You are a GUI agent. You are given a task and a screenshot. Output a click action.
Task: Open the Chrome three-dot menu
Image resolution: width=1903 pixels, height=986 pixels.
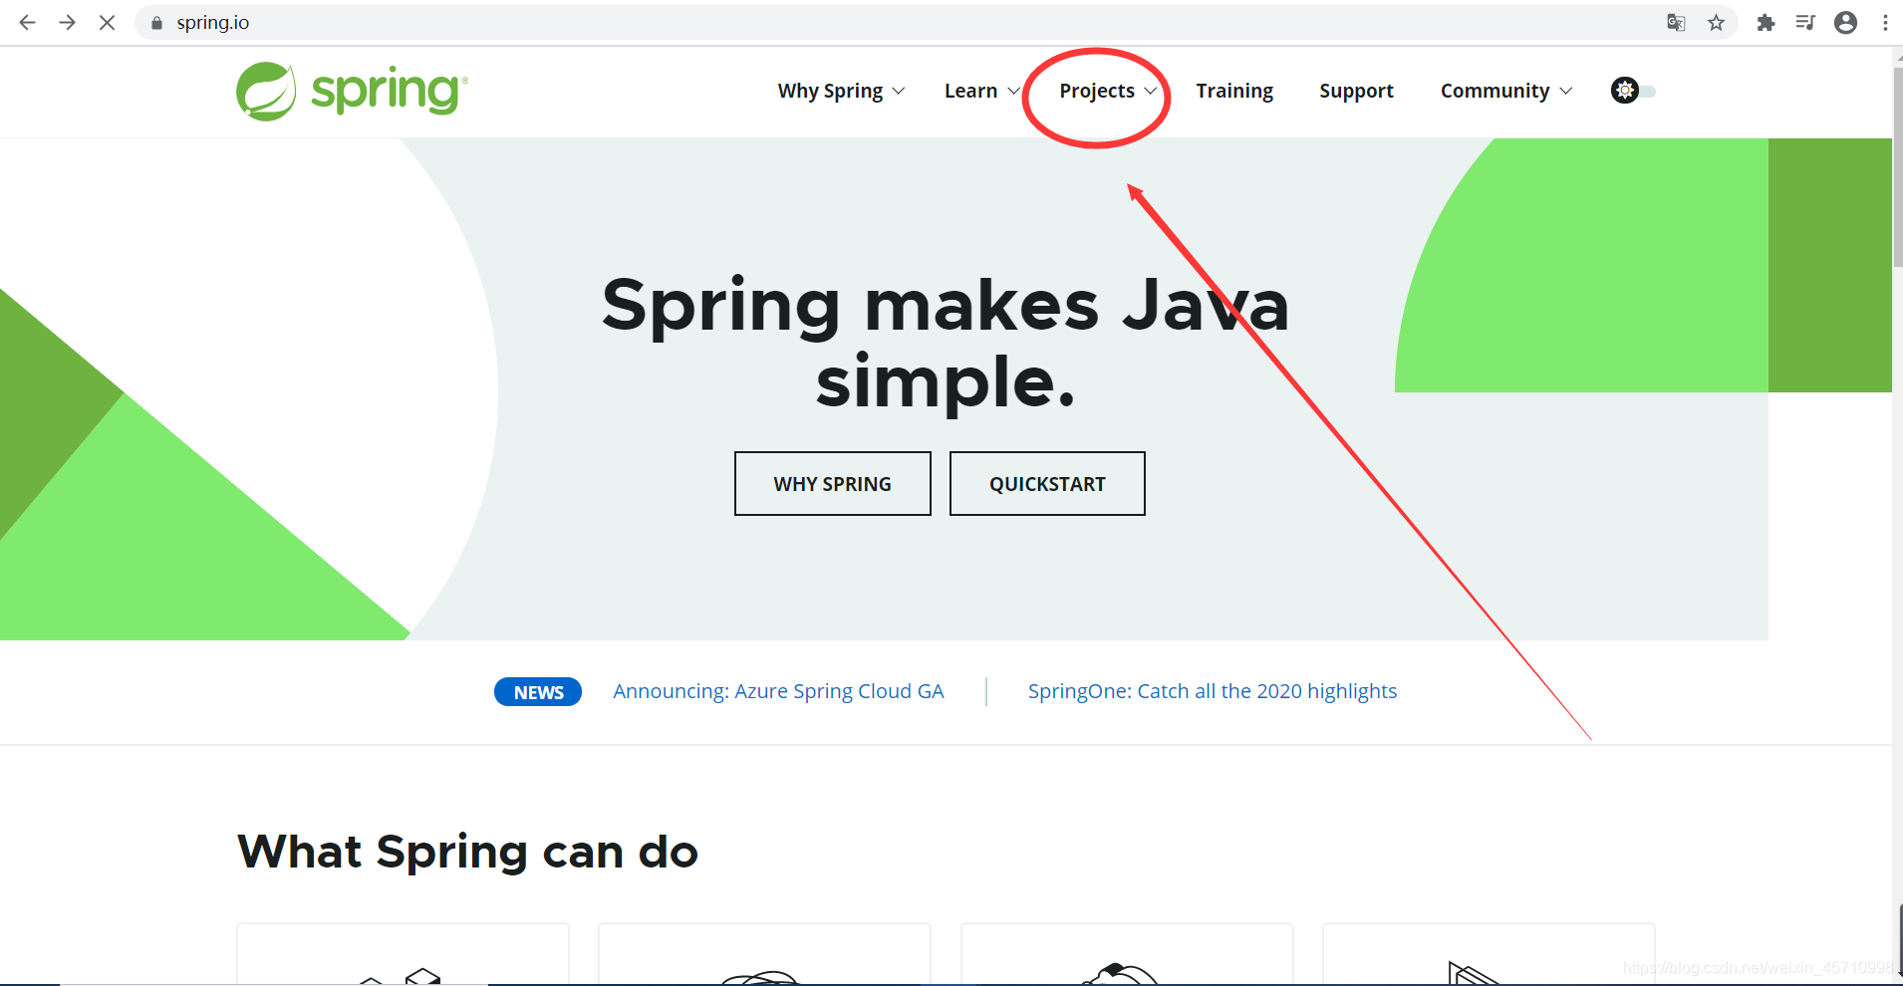point(1885,22)
